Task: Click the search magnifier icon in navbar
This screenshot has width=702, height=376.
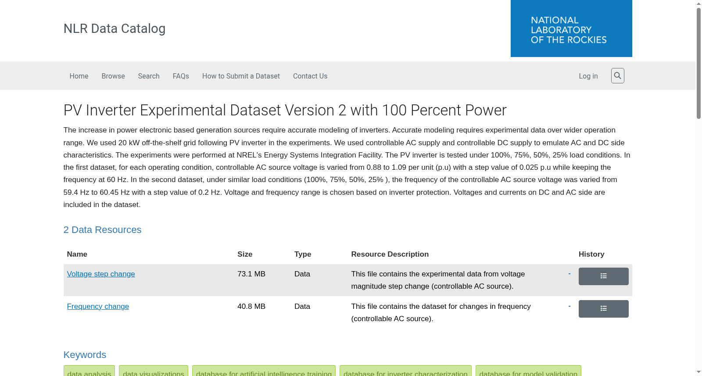Action: coord(617,76)
